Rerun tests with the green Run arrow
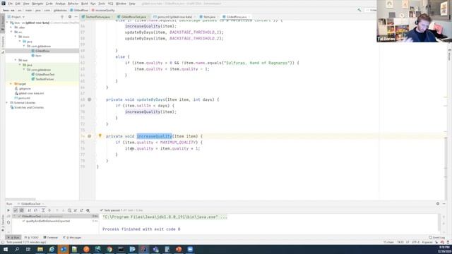 pos(8,210)
